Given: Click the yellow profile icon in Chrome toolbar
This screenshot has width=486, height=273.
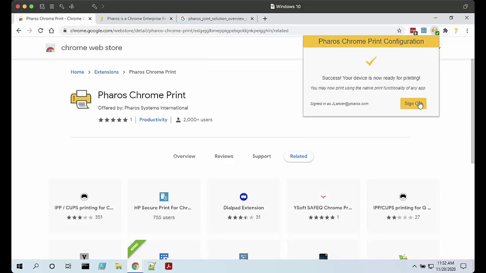Looking at the screenshot, I should click(x=456, y=30).
